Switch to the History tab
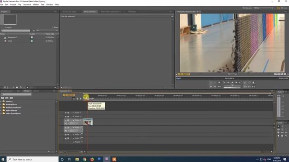The width and height of the screenshot is (289, 162). coord(36,91)
